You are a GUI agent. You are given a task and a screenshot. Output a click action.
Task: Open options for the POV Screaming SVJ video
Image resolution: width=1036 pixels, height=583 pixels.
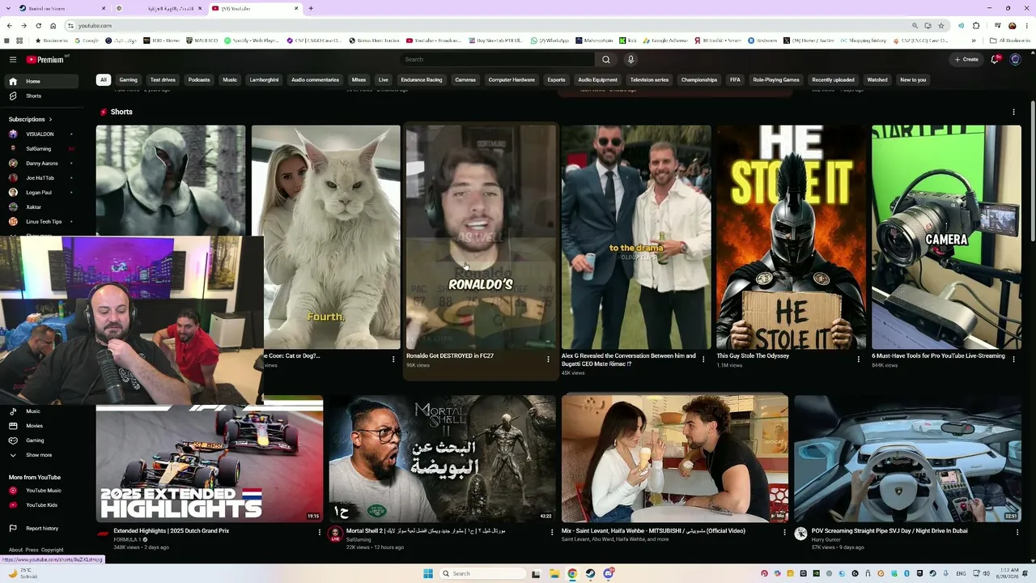[x=1017, y=533]
